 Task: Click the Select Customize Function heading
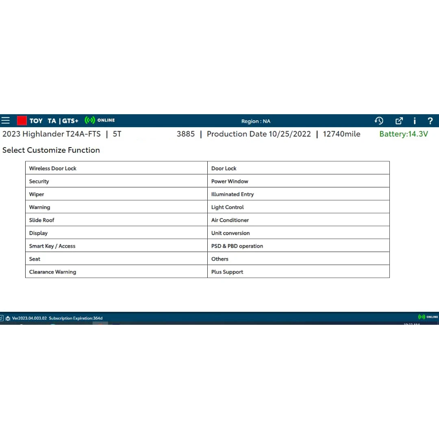[x=51, y=150]
